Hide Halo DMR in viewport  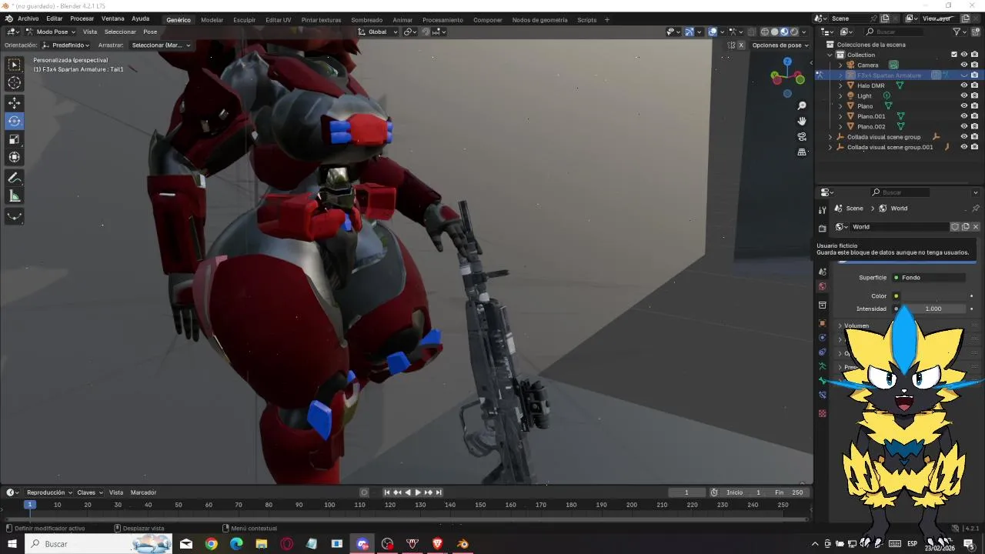[964, 85]
